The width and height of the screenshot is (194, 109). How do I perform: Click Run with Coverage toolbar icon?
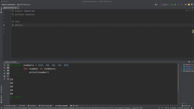178,5
